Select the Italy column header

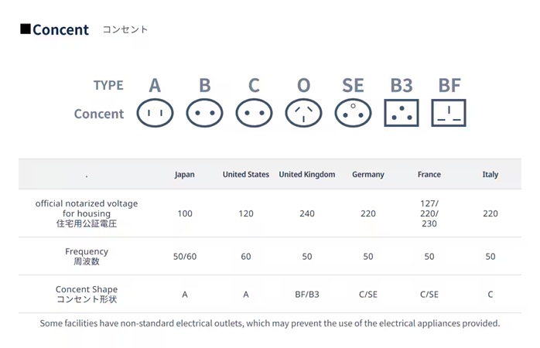tap(490, 175)
